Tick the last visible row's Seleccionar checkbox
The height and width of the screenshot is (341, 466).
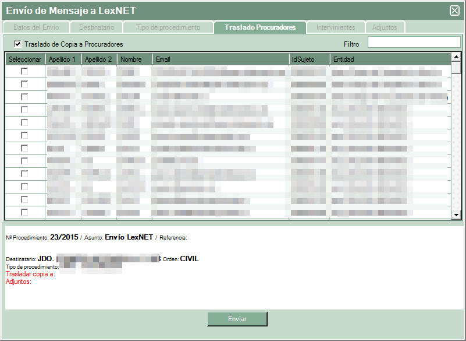pyautogui.click(x=24, y=212)
